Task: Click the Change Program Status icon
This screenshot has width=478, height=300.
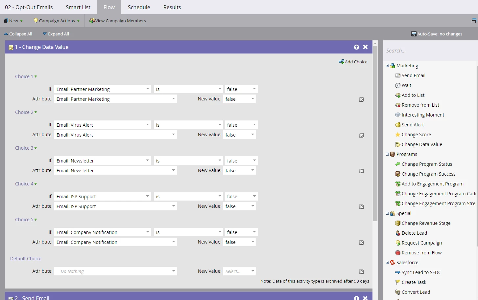Action: click(x=397, y=164)
